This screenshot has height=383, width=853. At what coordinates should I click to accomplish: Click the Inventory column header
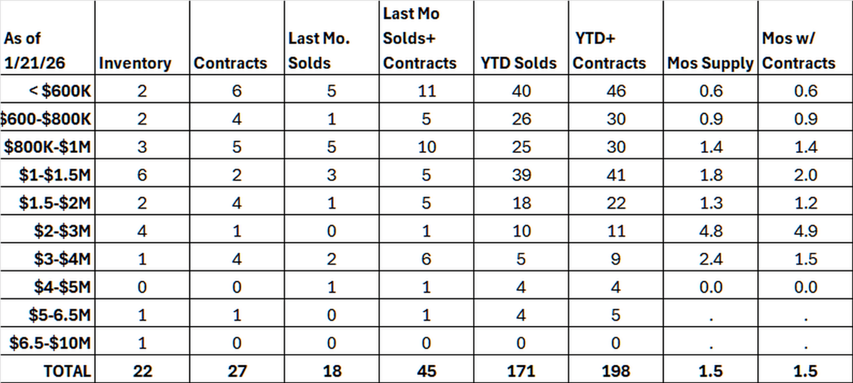tap(135, 63)
